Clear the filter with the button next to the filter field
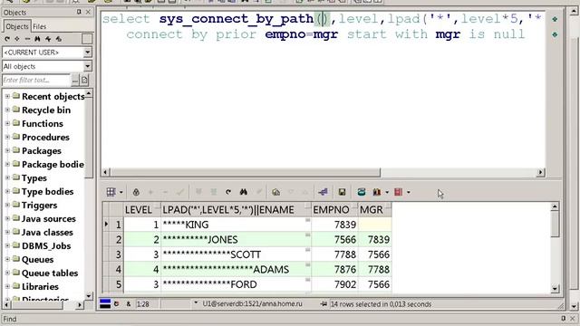Screen dimensions: 580x326 [75, 80]
